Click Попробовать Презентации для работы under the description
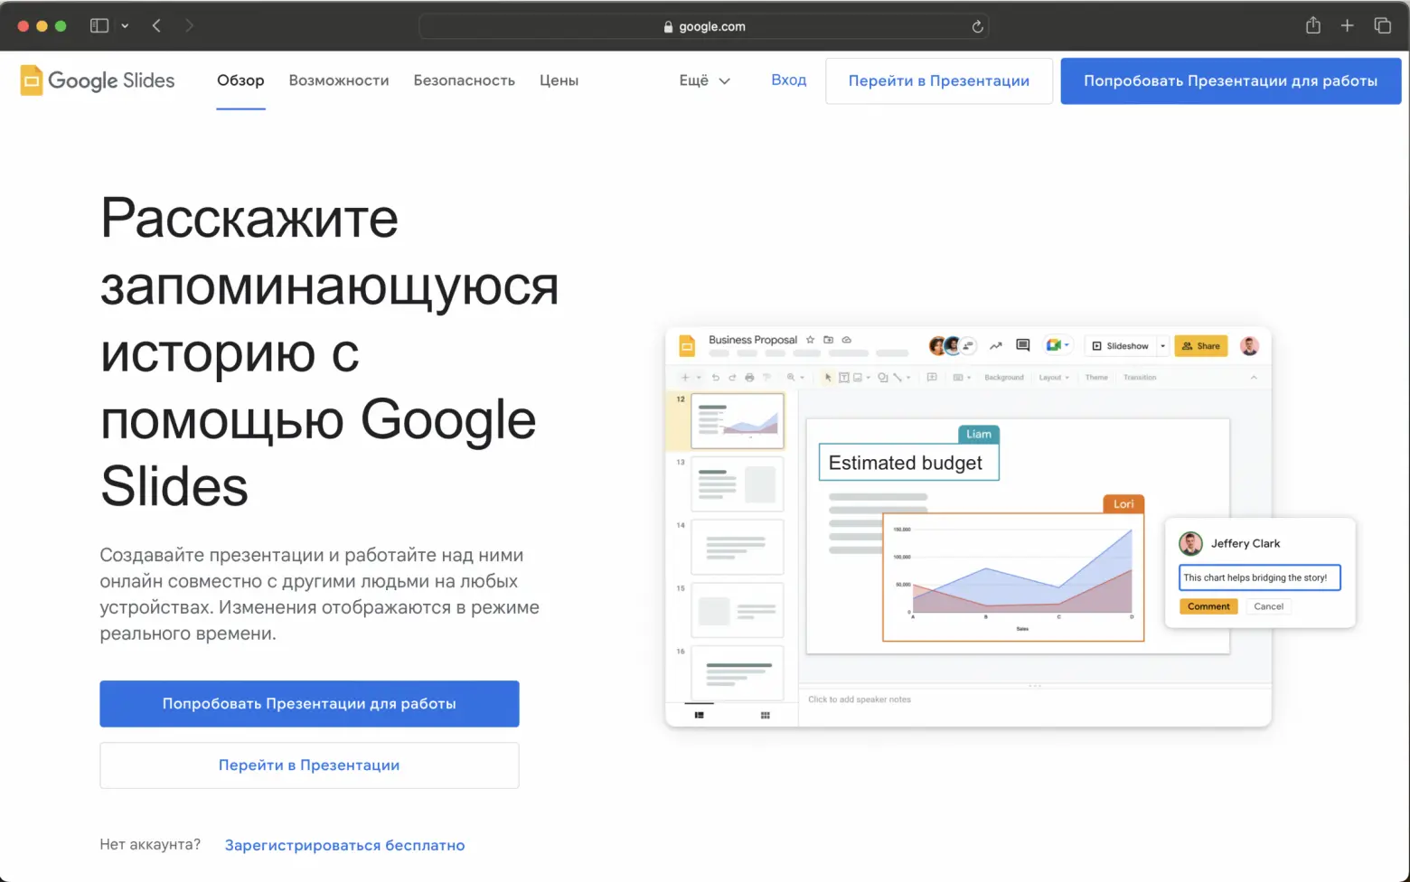 pos(309,704)
